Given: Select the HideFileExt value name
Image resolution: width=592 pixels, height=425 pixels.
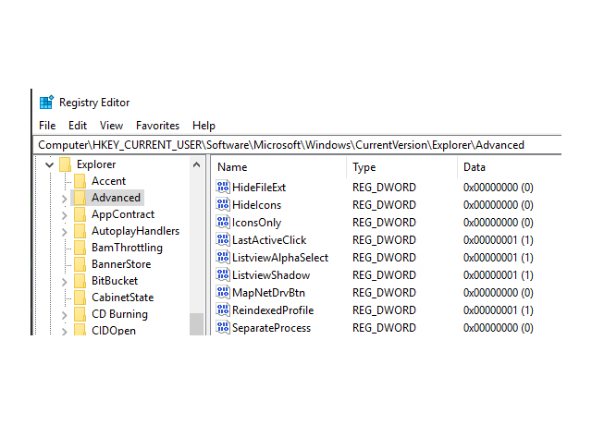Looking at the screenshot, I should (x=259, y=187).
